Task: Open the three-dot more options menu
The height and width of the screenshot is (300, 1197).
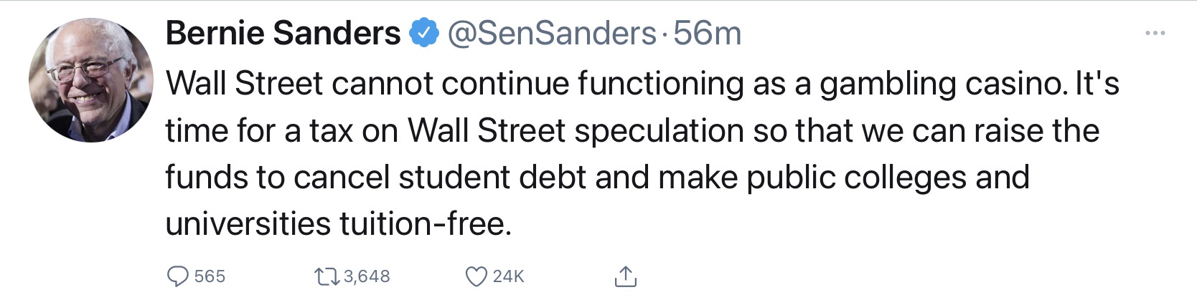Action: (1155, 33)
